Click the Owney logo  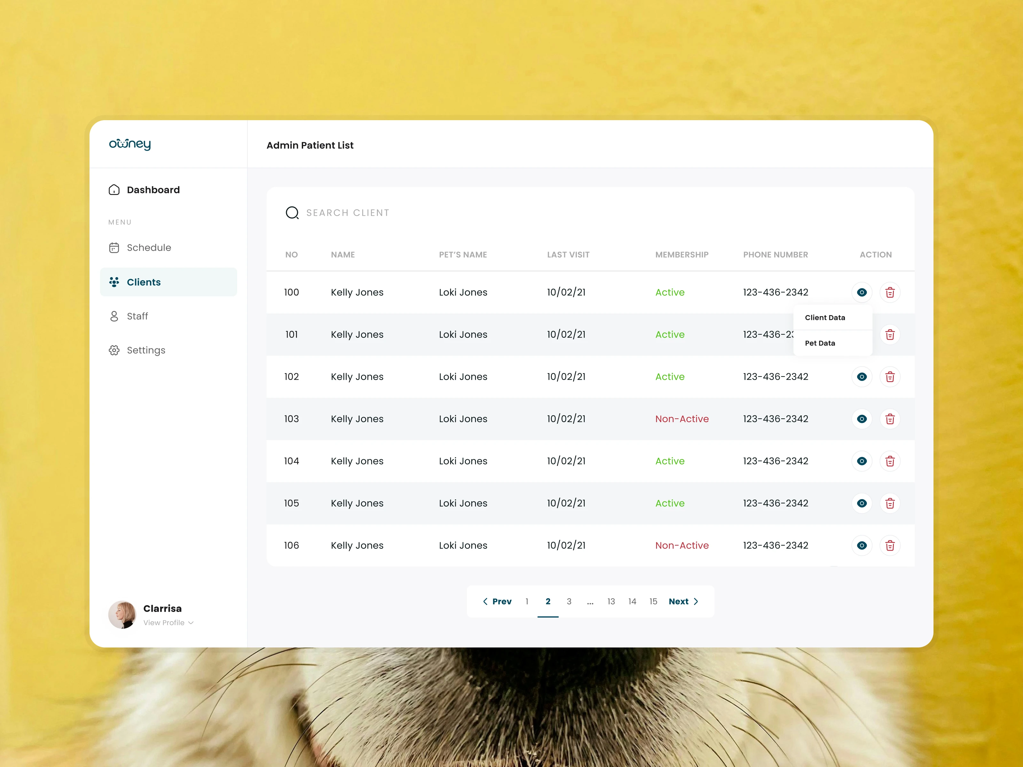[130, 144]
